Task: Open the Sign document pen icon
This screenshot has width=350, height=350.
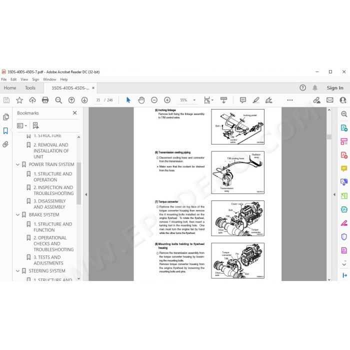Action: [269, 100]
